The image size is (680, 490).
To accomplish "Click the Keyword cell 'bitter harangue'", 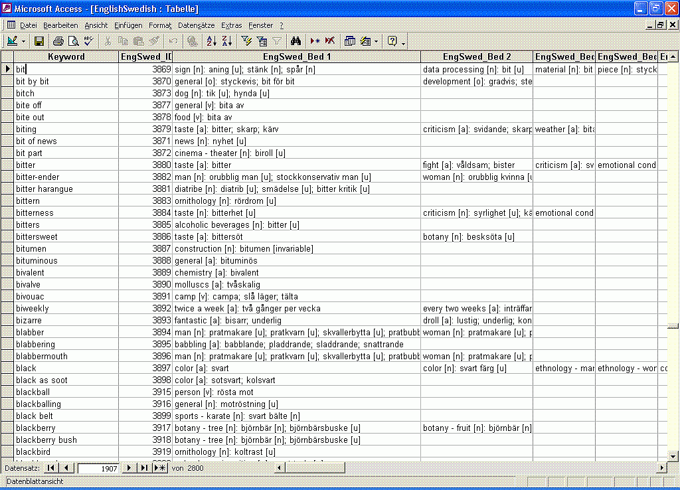I will [66, 189].
